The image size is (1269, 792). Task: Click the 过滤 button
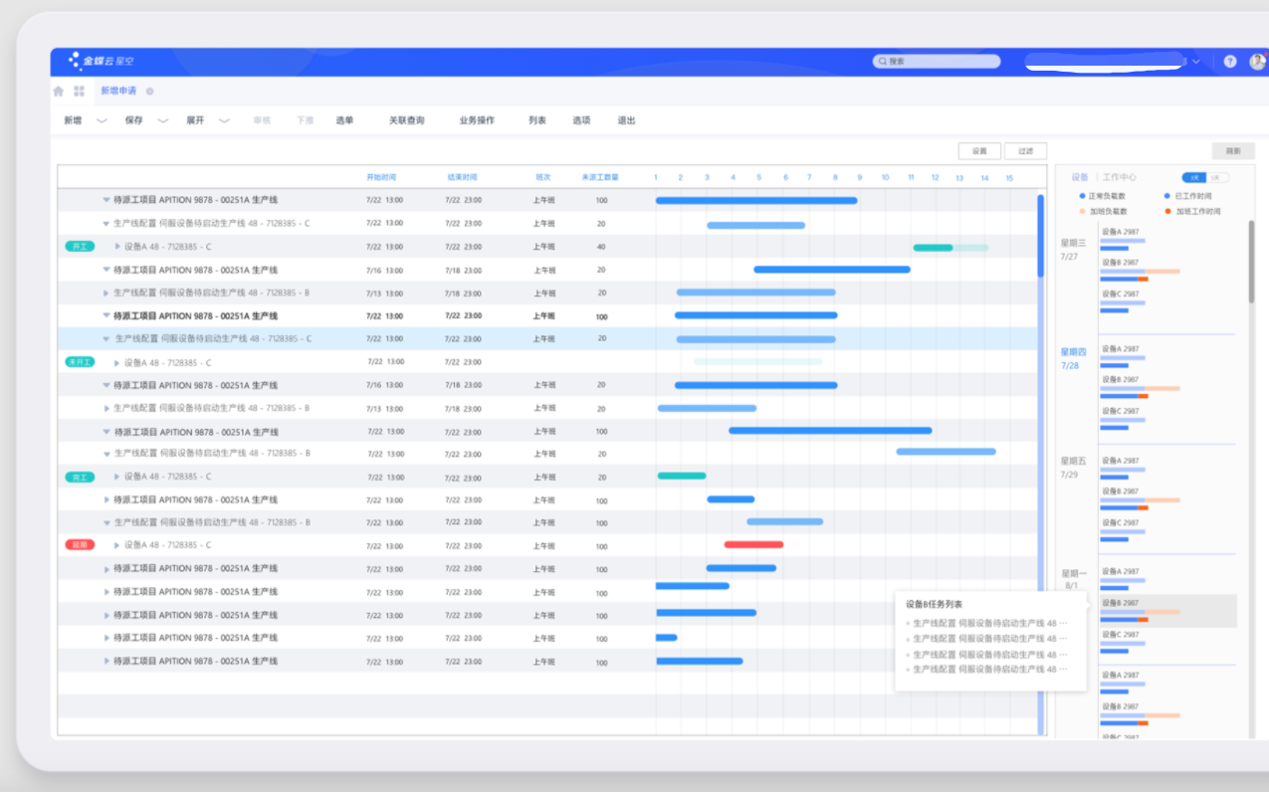[x=1025, y=151]
